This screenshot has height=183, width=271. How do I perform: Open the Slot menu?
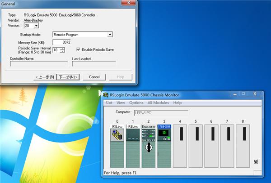coord(109,103)
